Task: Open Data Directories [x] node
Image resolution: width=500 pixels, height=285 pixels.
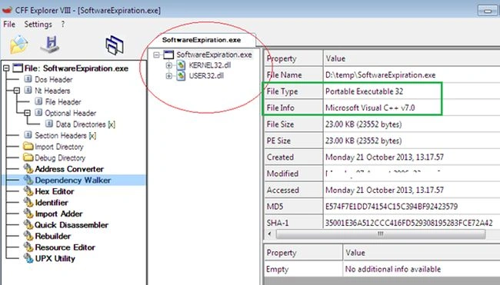Action: point(85,124)
